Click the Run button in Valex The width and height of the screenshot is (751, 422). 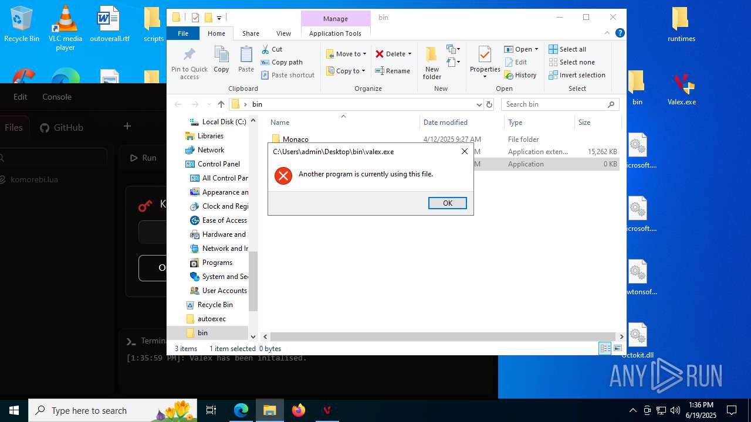(x=143, y=158)
